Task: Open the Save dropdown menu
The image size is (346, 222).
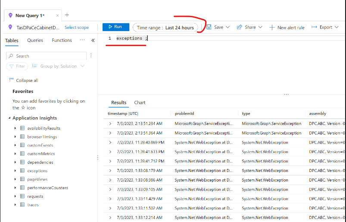Action: pyautogui.click(x=218, y=27)
